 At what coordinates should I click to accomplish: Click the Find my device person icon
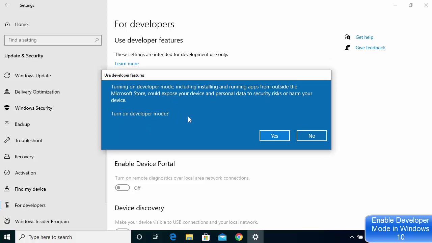[7, 189]
